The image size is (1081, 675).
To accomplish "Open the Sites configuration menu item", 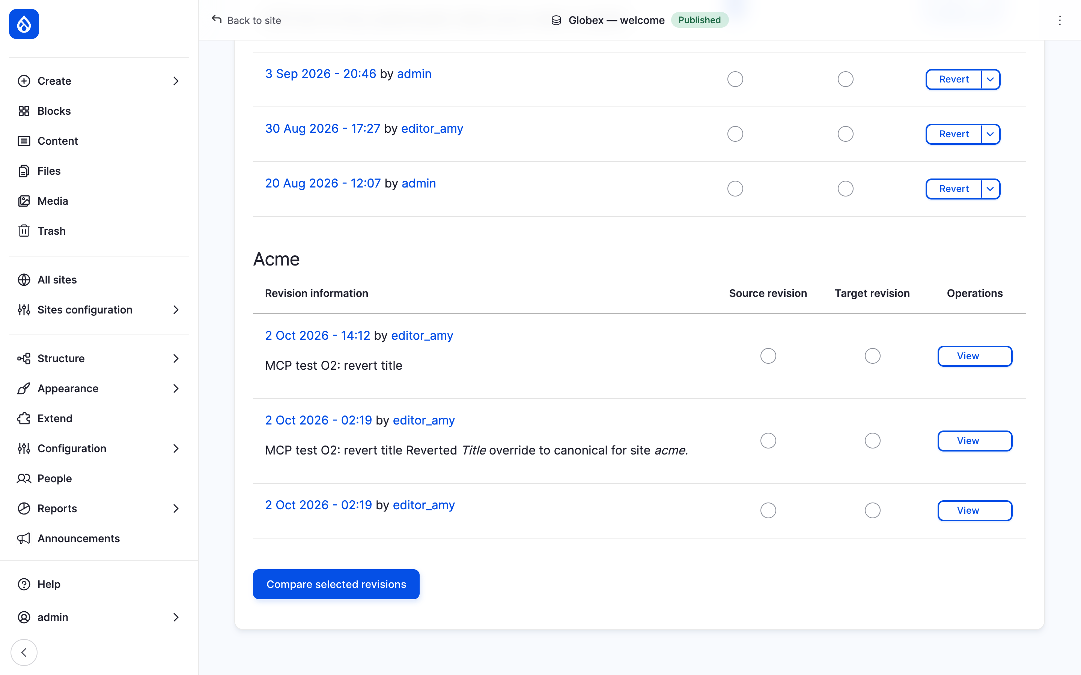I will pos(99,310).
